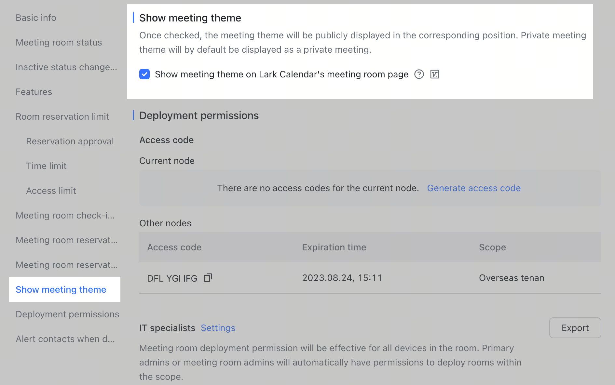Viewport: 615px width, 385px height.
Task: Select Reservation approval under Room reservation limit
Action: pyautogui.click(x=70, y=141)
